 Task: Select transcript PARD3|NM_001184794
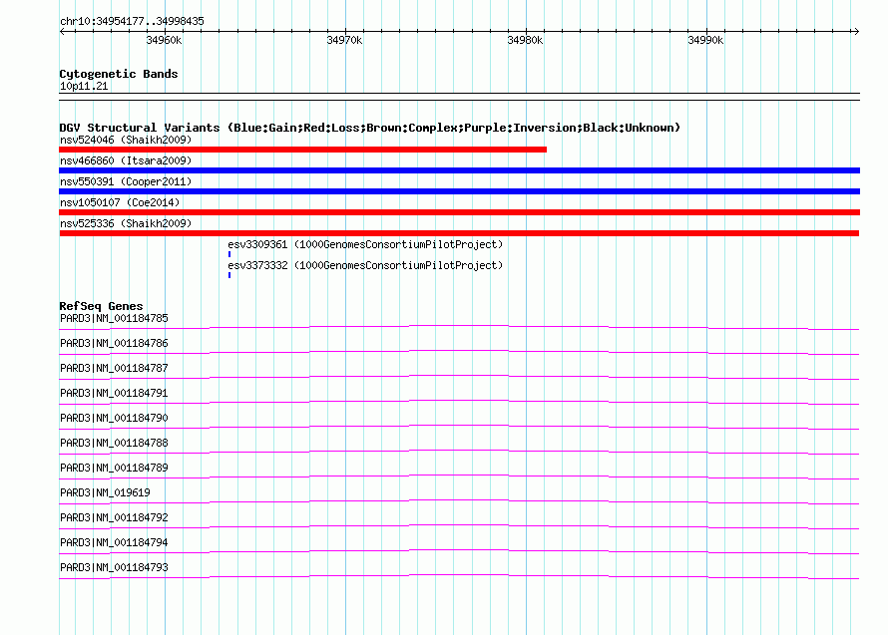tap(114, 542)
